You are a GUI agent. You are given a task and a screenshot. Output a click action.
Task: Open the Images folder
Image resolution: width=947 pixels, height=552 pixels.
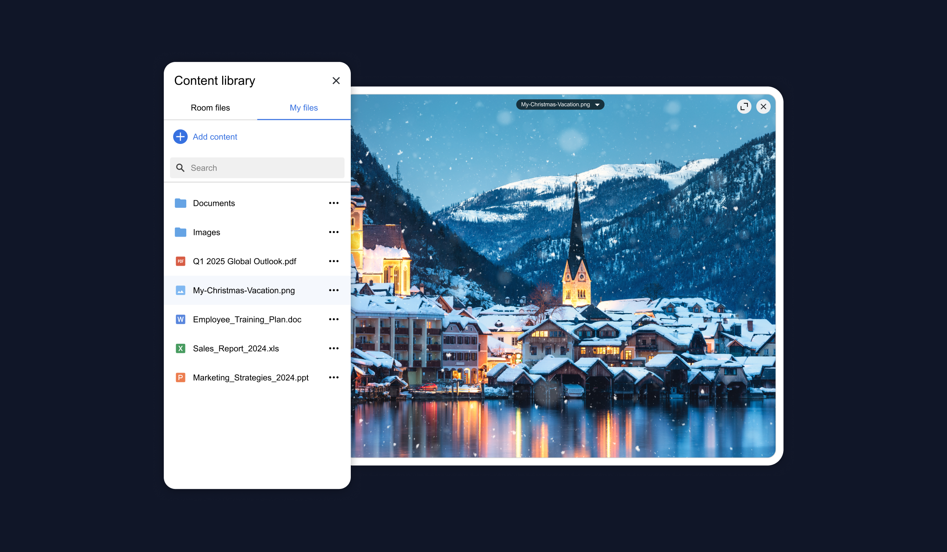[x=206, y=233]
